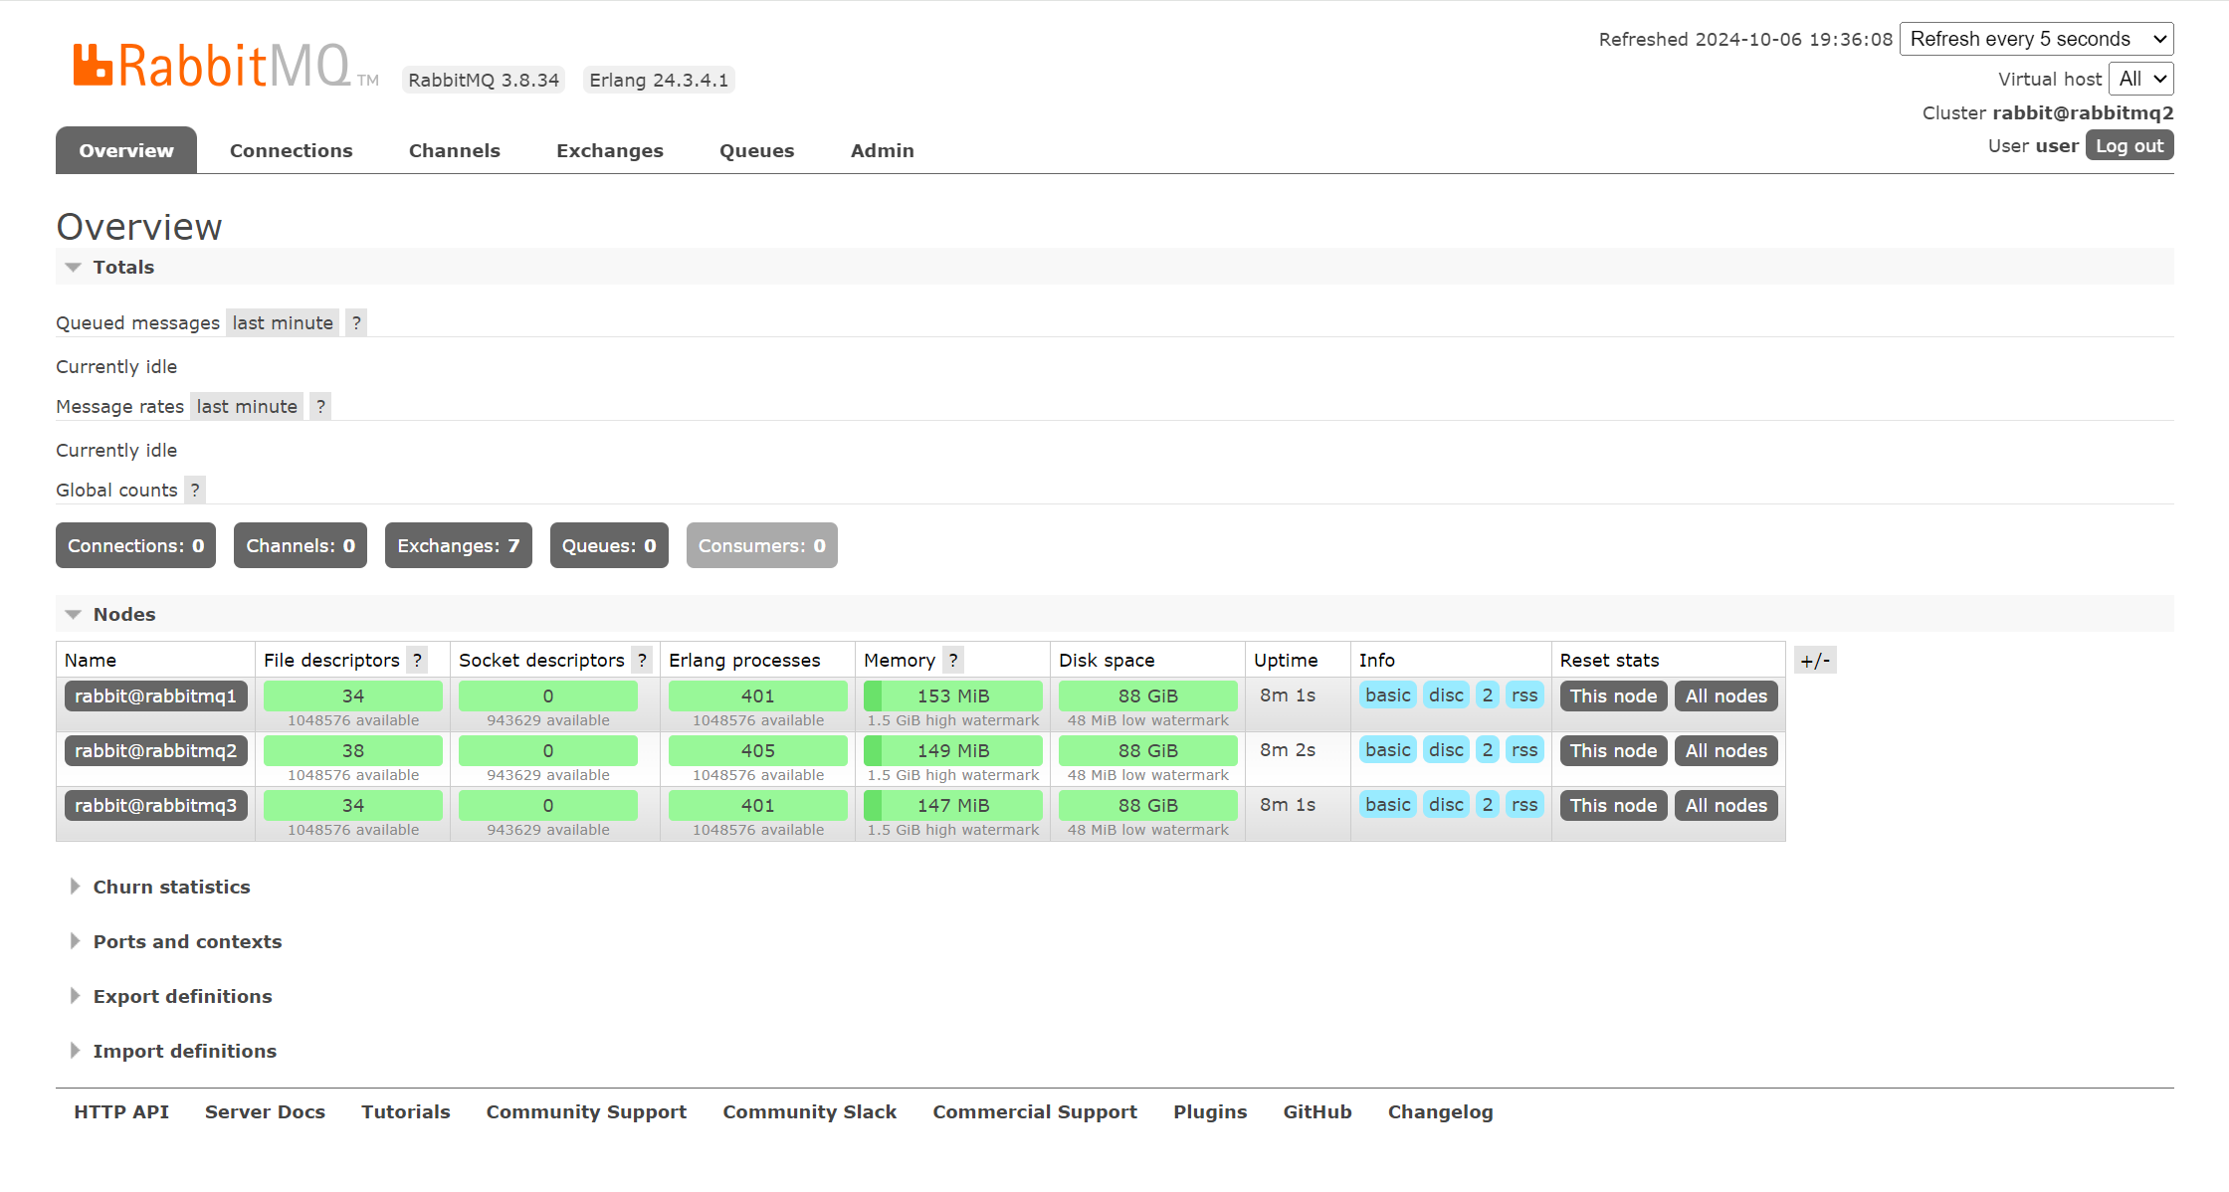This screenshot has height=1192, width=2229.
Task: Switch to the Exchanges tab
Action: click(610, 150)
